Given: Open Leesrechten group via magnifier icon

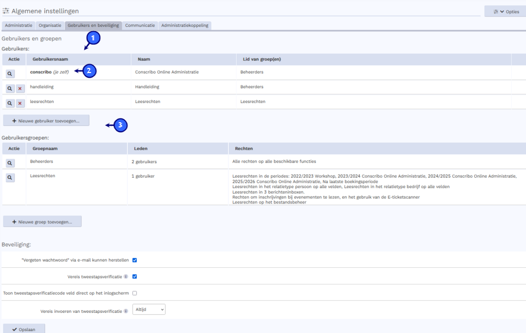Looking at the screenshot, I should [10, 178].
